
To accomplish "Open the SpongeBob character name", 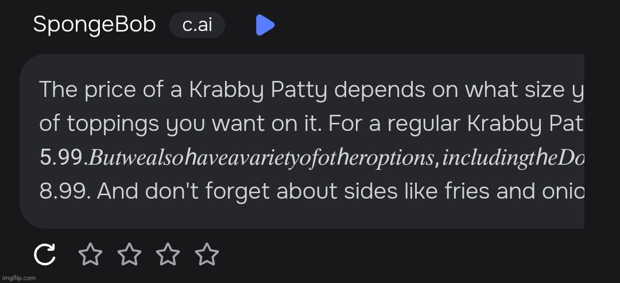I will click(x=95, y=25).
